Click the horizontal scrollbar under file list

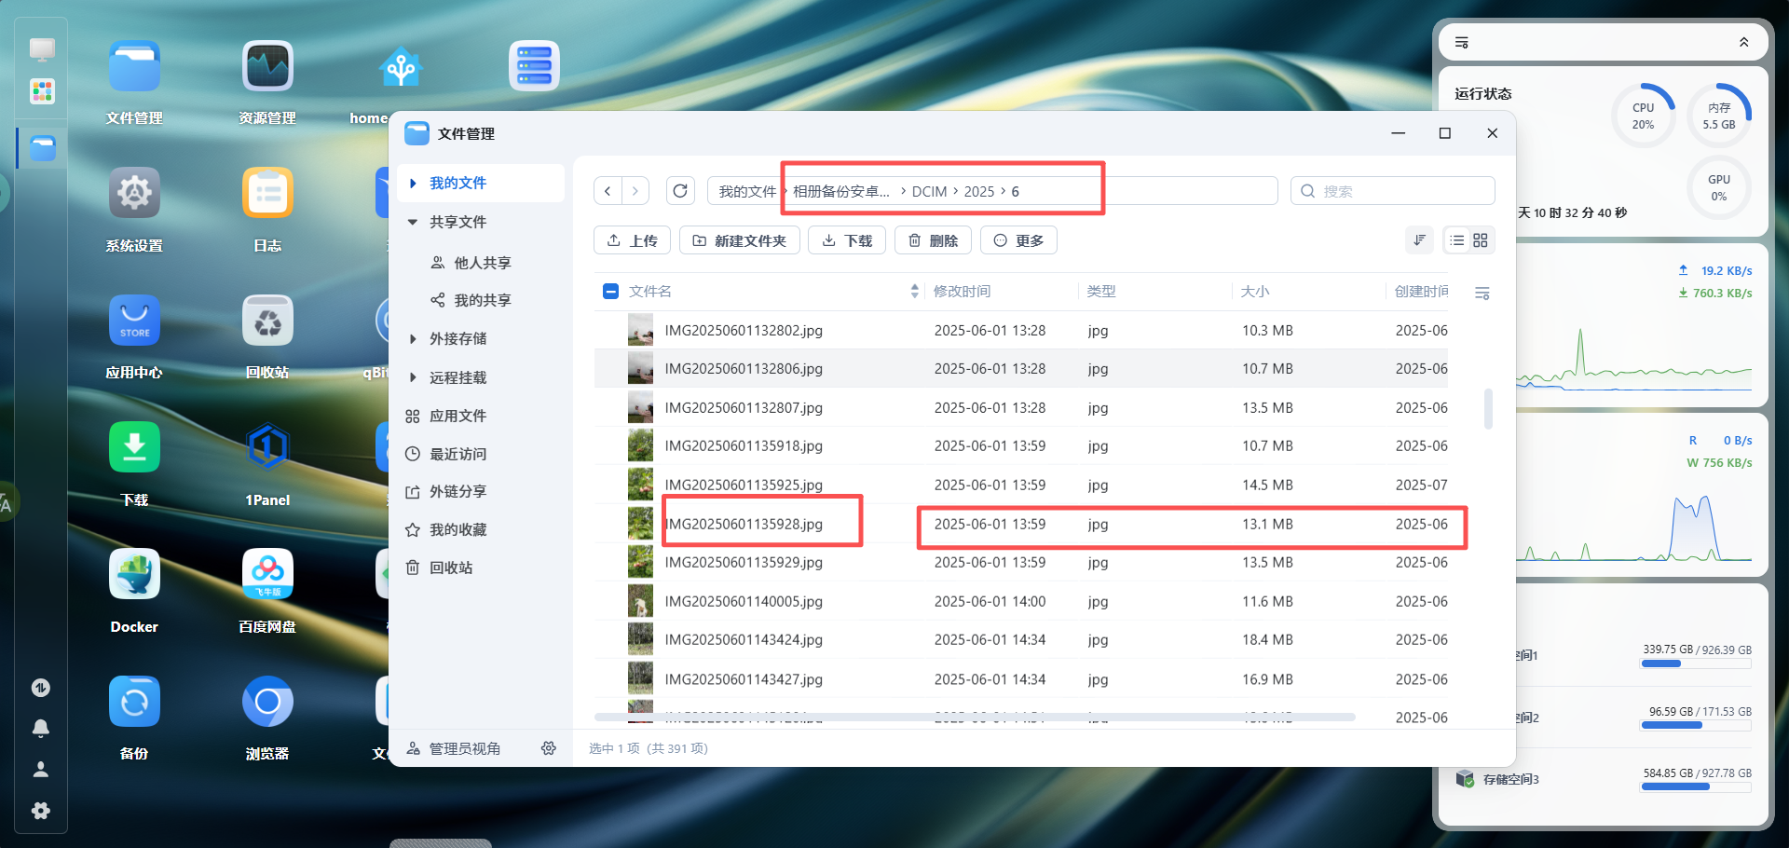pos(974,717)
